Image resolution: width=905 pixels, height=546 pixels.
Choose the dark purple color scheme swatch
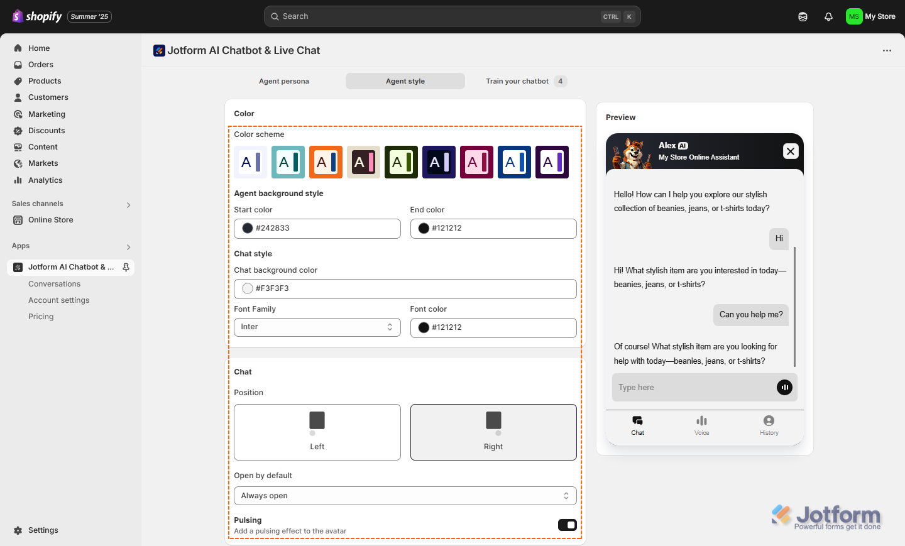(x=552, y=162)
